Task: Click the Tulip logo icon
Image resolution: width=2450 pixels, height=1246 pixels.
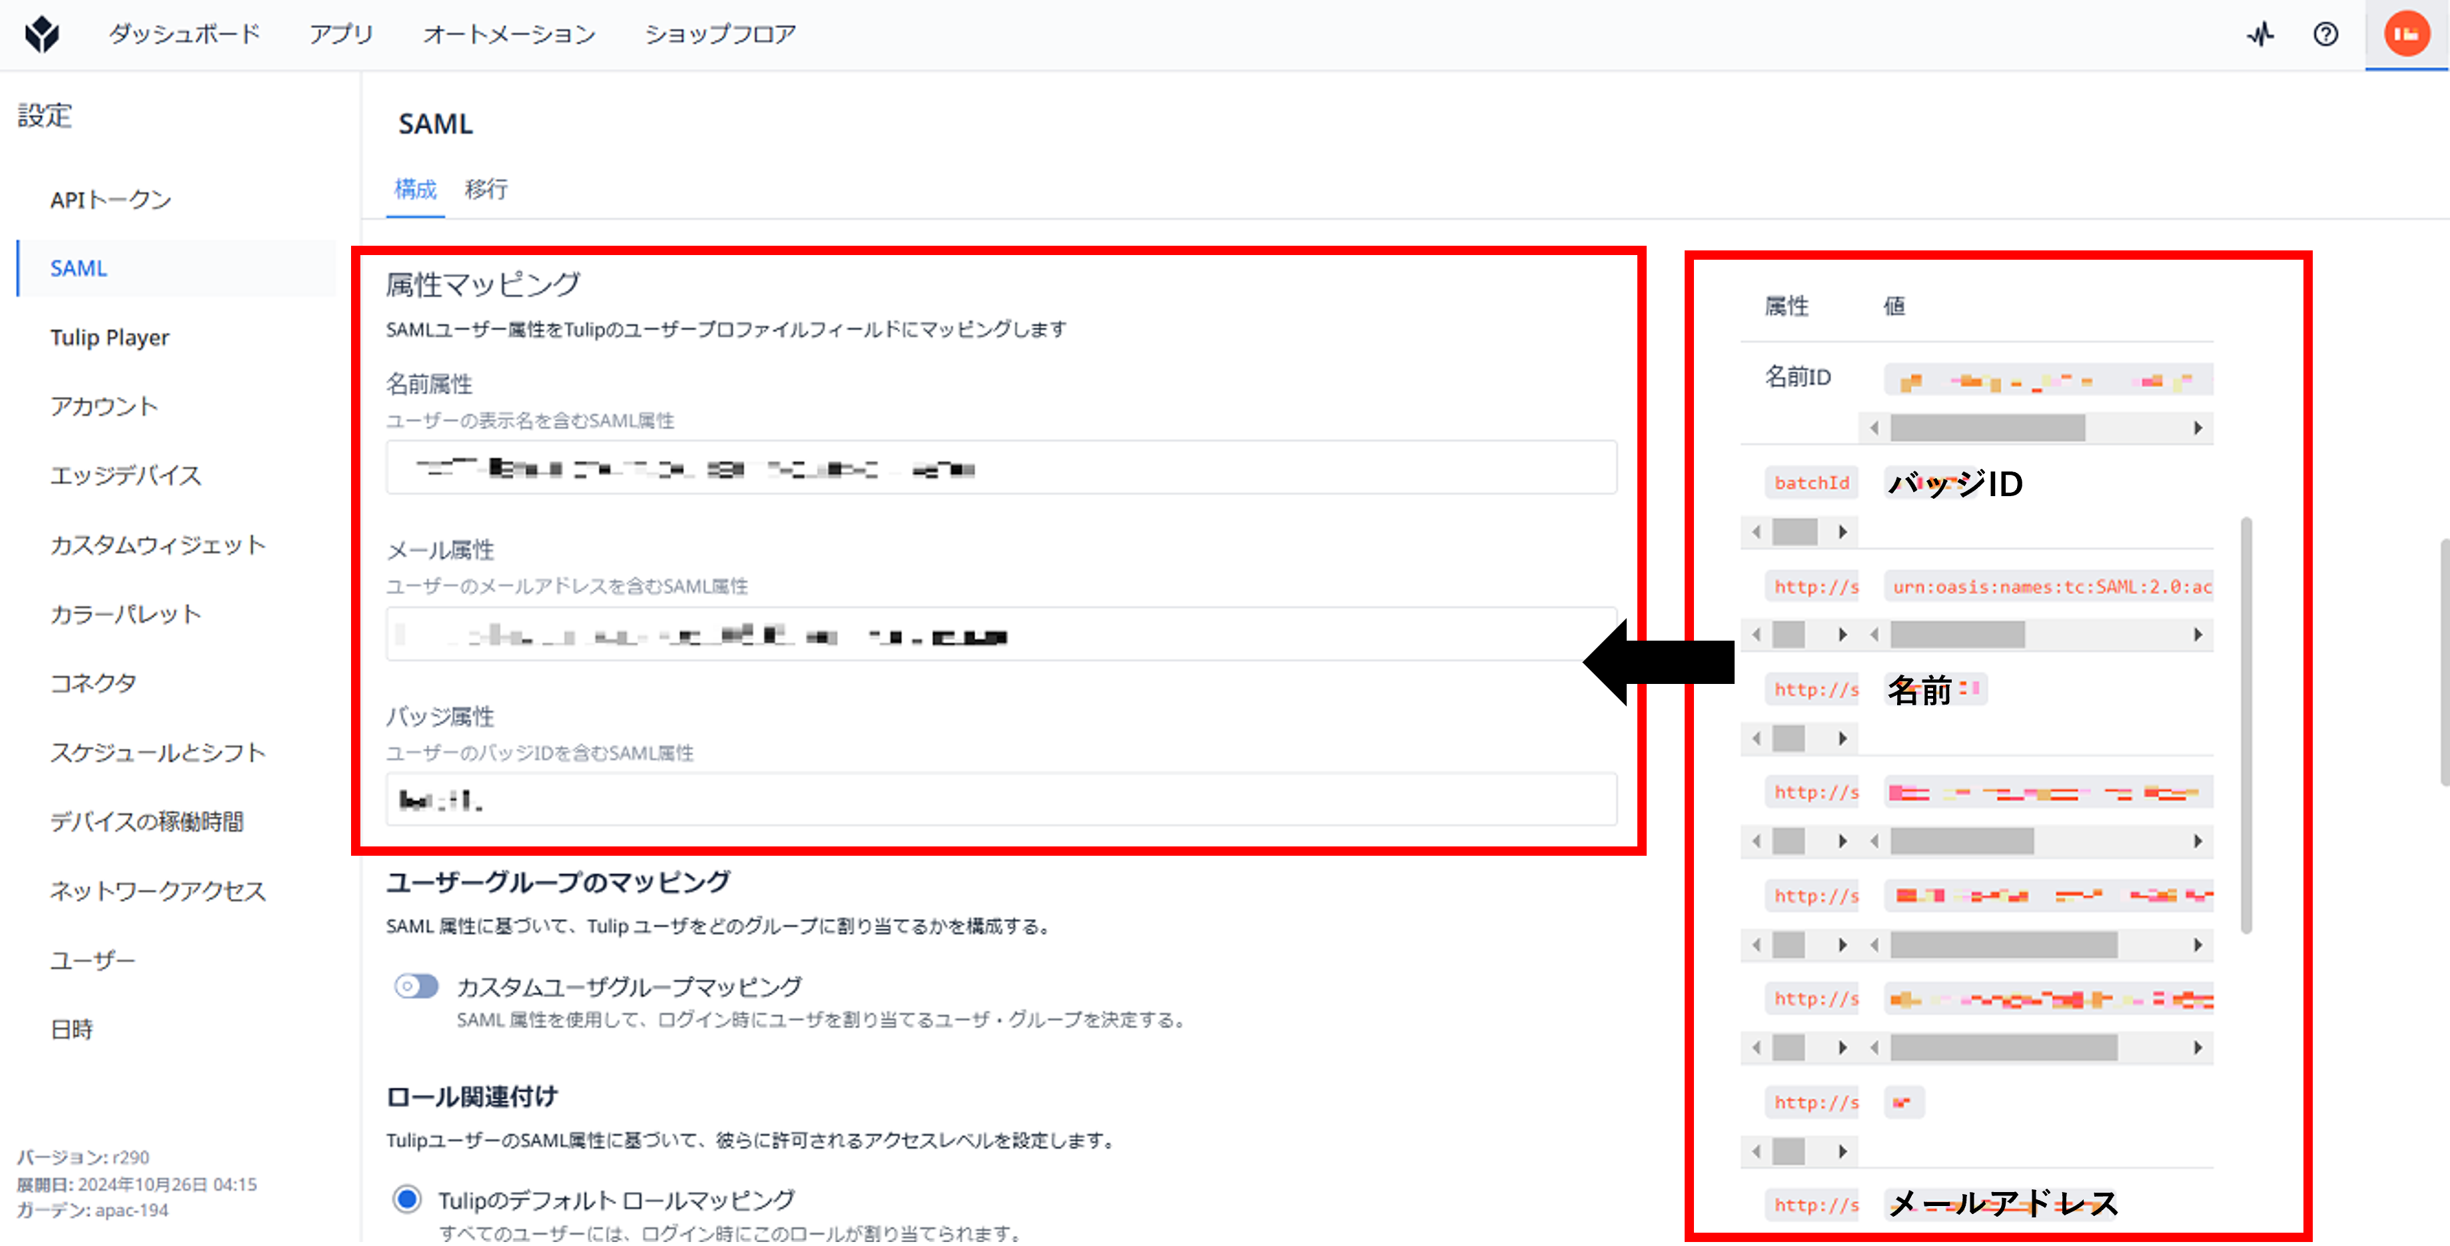Action: point(42,34)
